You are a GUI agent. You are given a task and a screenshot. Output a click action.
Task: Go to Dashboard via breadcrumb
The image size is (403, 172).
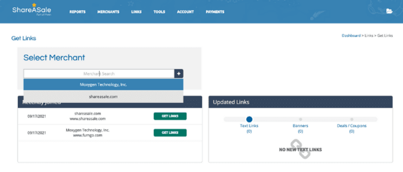coord(351,36)
